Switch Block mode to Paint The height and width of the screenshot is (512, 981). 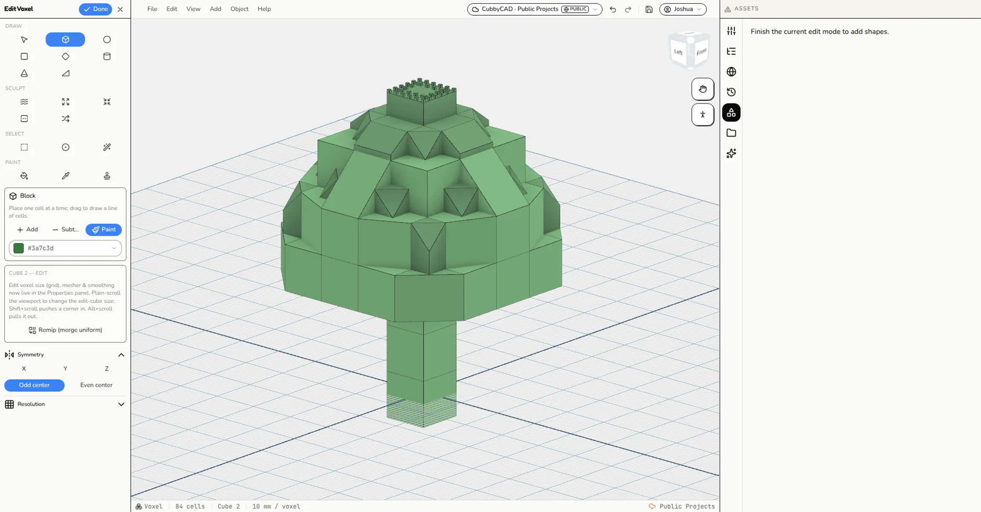(103, 230)
